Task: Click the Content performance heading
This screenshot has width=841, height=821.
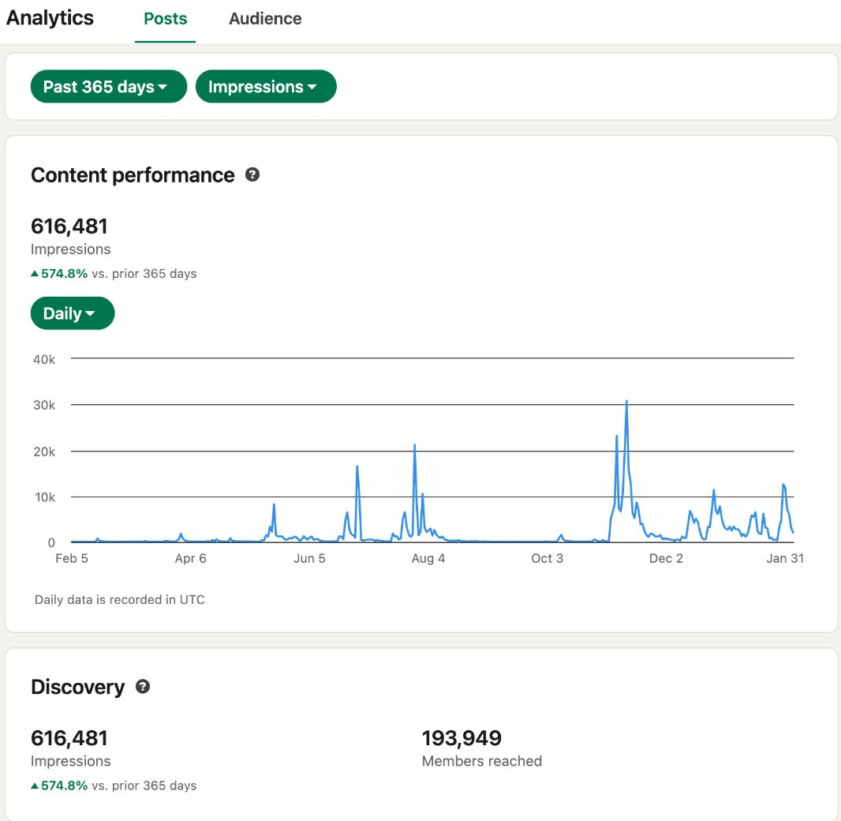Action: point(133,175)
